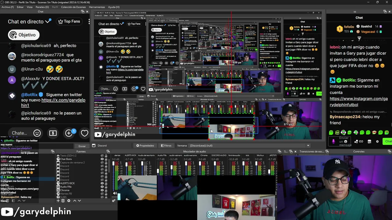
Task: Click the Kick chat shop icon
Action: coord(369,141)
